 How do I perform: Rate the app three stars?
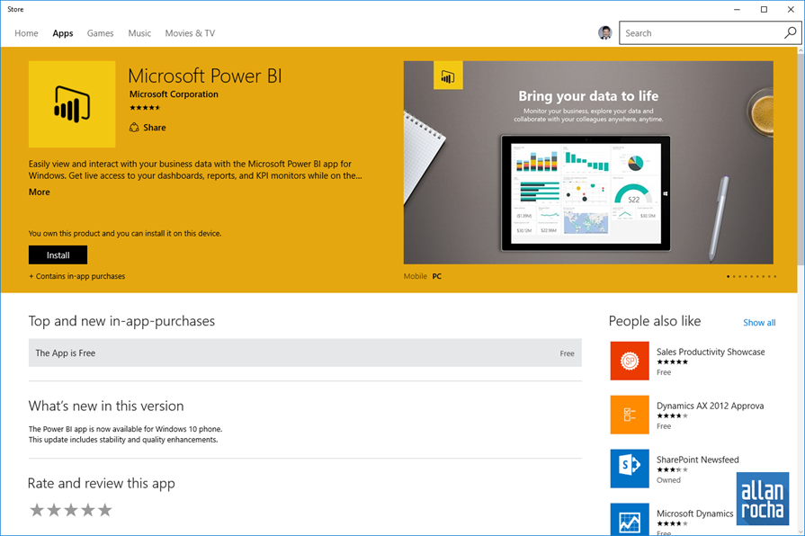click(71, 510)
